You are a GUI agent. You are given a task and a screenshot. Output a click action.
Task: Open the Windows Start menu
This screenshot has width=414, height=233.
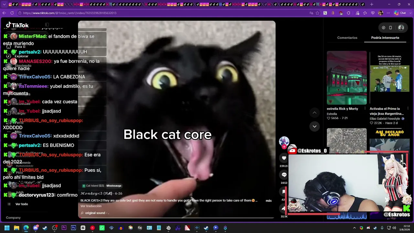pos(7,228)
